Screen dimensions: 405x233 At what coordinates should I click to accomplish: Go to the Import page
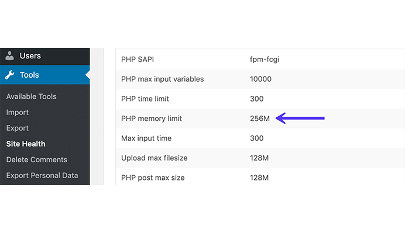tap(18, 112)
